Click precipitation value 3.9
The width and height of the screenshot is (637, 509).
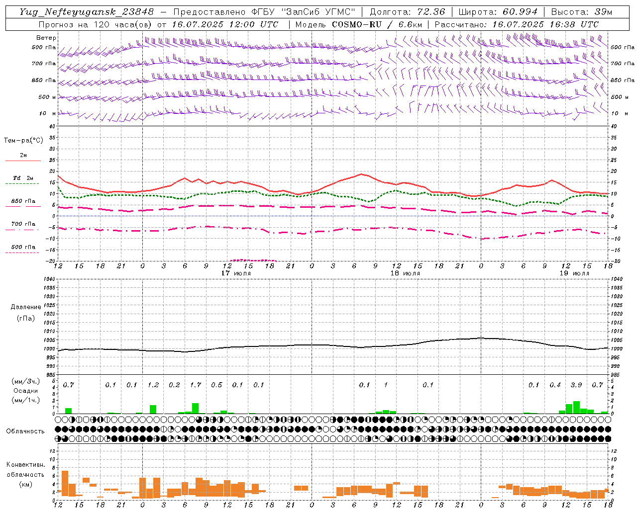[576, 385]
